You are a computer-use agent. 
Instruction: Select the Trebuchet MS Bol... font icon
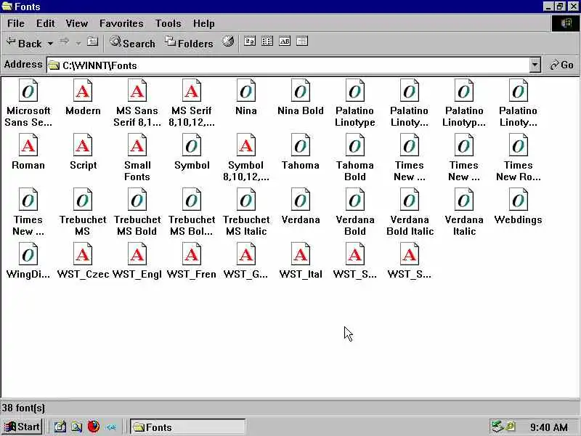(x=192, y=199)
